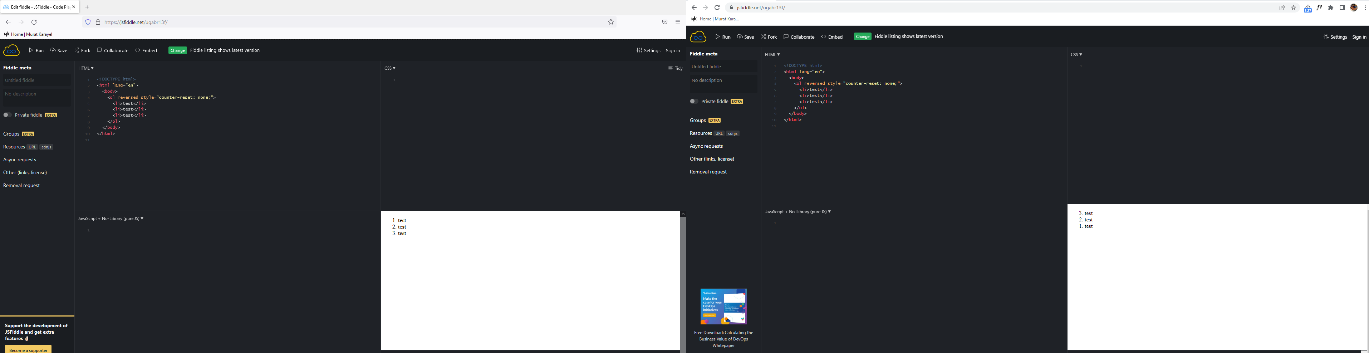The height and width of the screenshot is (353, 1369).
Task: Click the Tidy icon above the CSS panel
Action: pyautogui.click(x=671, y=68)
